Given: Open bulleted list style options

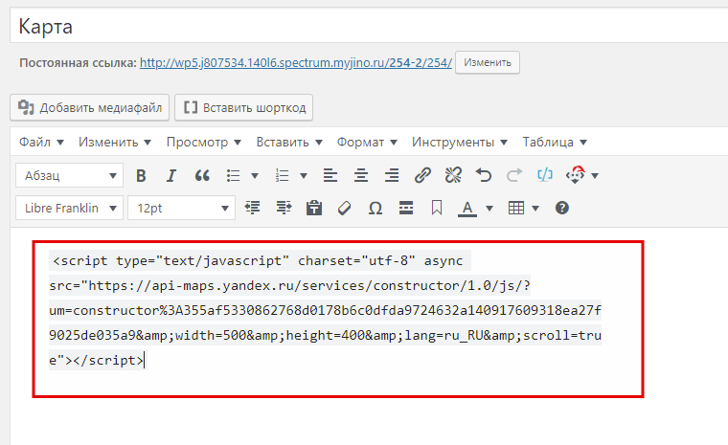Looking at the screenshot, I should (x=255, y=175).
